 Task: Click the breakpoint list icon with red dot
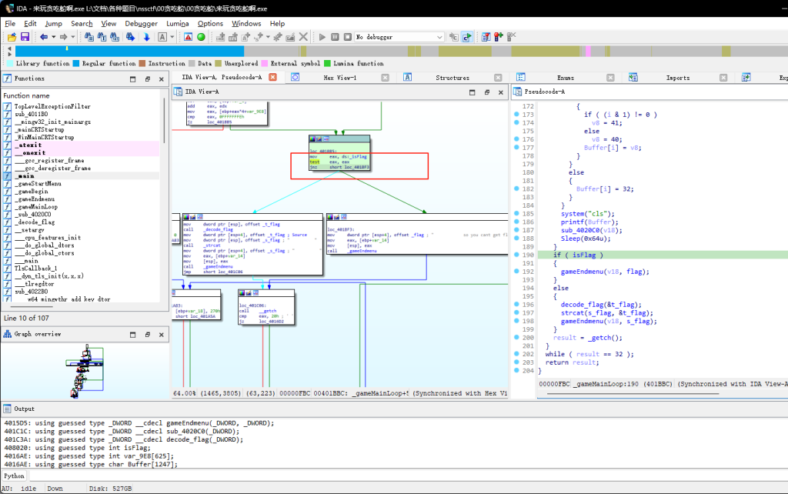pos(486,37)
